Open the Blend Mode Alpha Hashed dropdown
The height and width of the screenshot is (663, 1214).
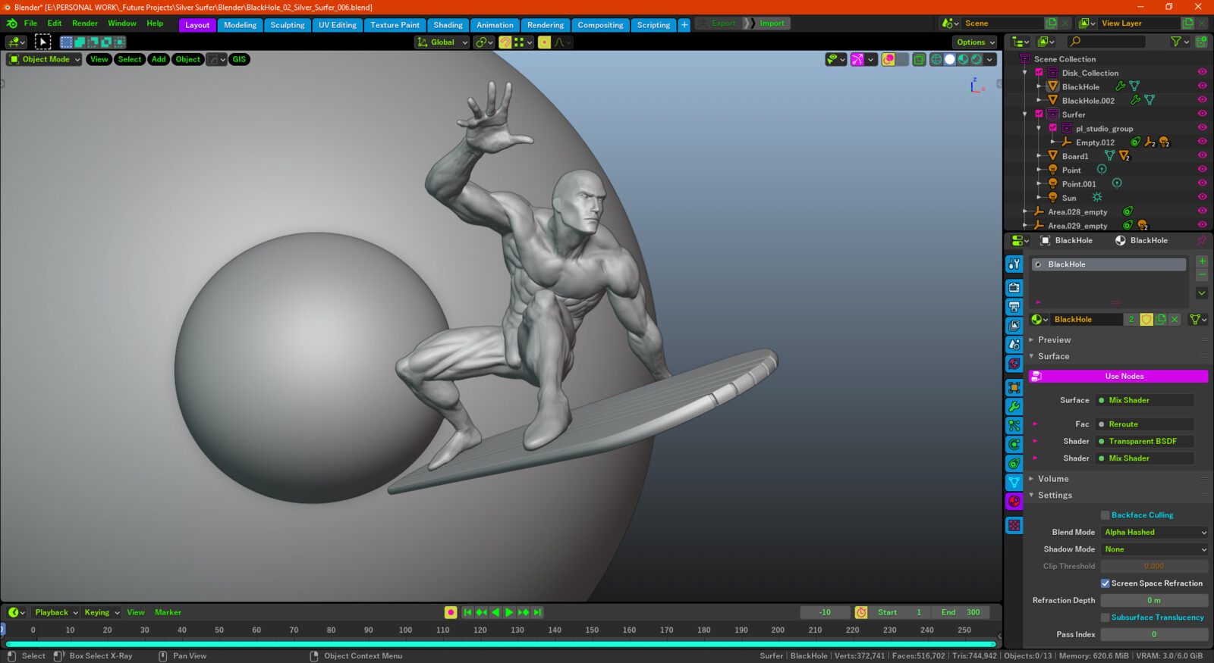click(x=1154, y=533)
